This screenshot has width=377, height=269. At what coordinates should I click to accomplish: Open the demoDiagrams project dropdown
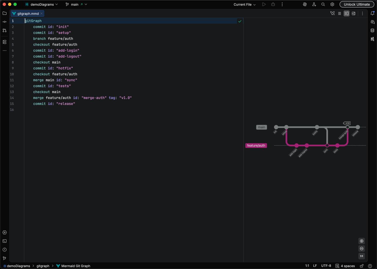[42, 4]
